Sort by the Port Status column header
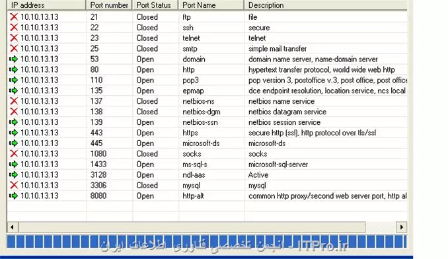 [155, 5]
